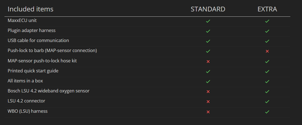Click EXTRA red cross for Push-lock to barb
The height and width of the screenshot is (125, 302).
[267, 51]
